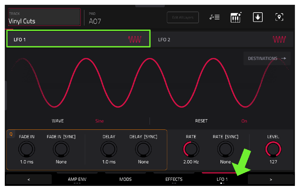Image resolution: width=300 pixels, height=191 pixels.
Task: Open the keyboard instrument icon with sparkles
Action: 236,17
